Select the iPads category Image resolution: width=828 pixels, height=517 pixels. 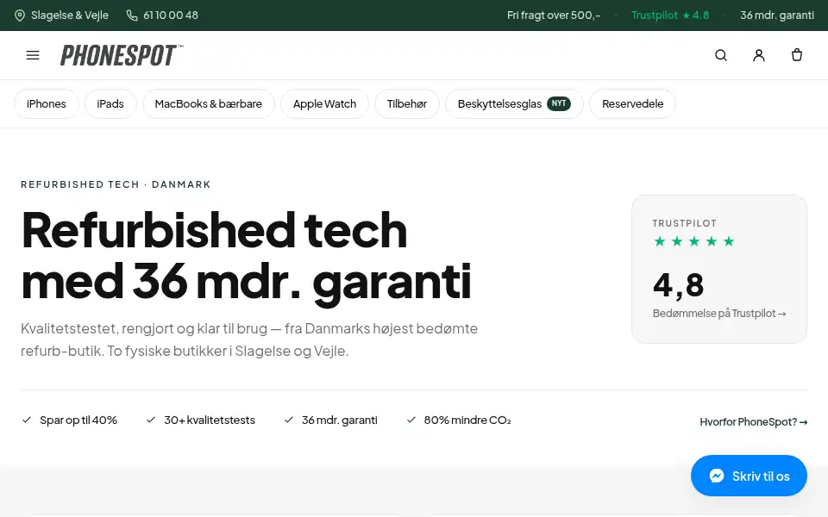[x=110, y=104]
